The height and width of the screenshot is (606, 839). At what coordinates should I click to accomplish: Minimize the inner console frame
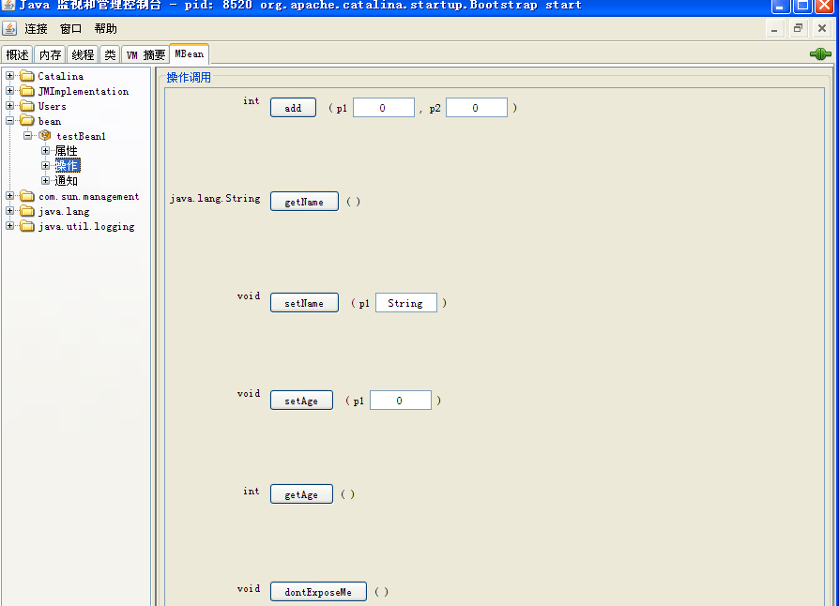(x=774, y=28)
